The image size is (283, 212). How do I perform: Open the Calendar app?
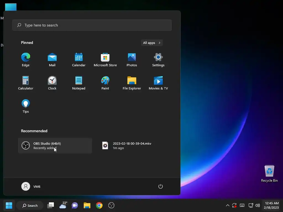tap(79, 60)
